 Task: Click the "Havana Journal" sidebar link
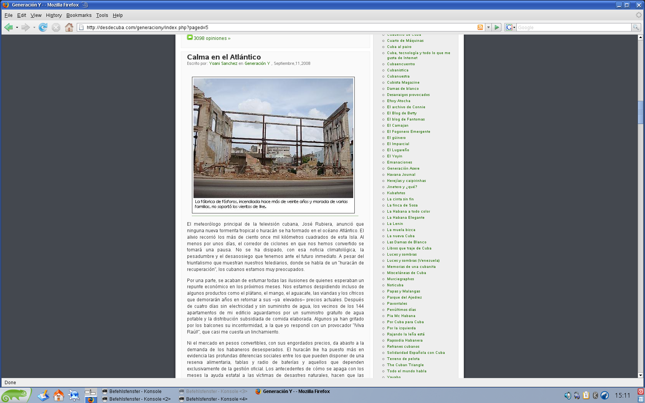401,175
